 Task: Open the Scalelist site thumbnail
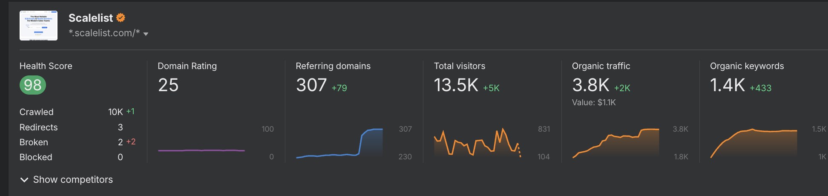pos(38,26)
